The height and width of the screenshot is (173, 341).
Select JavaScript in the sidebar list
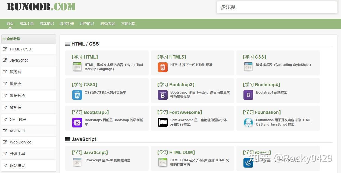(x=19, y=60)
